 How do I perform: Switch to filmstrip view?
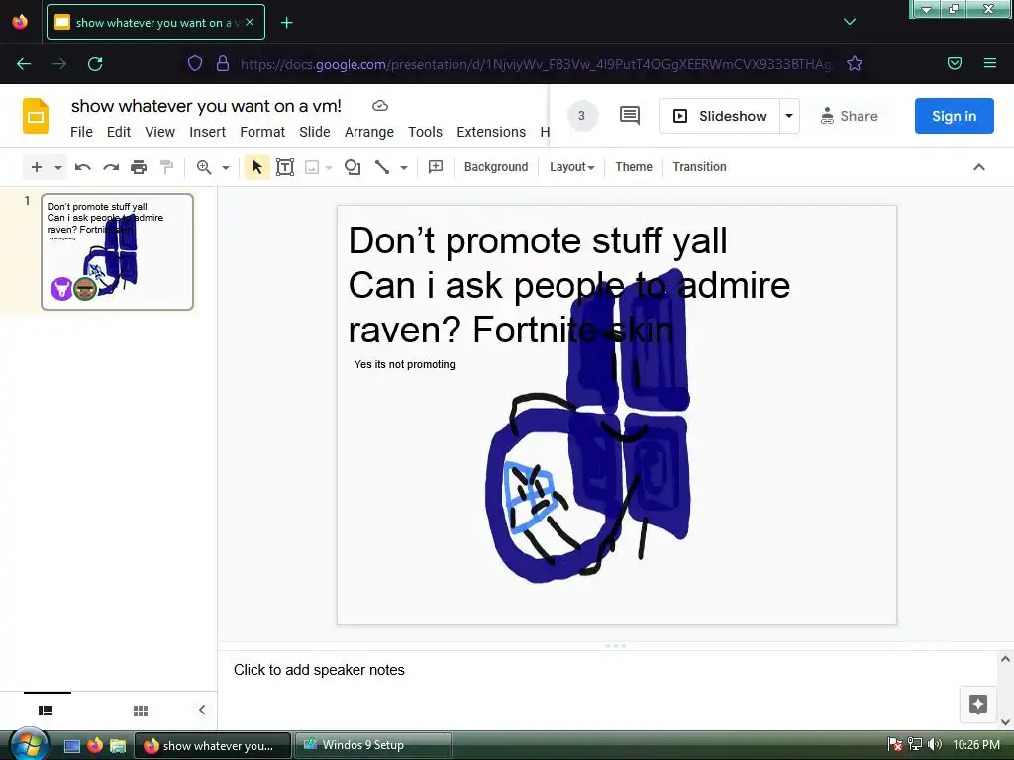pyautogui.click(x=46, y=711)
